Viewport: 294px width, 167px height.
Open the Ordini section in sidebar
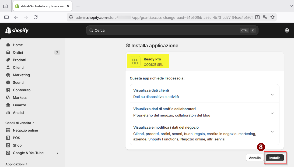pyautogui.click(x=18, y=52)
